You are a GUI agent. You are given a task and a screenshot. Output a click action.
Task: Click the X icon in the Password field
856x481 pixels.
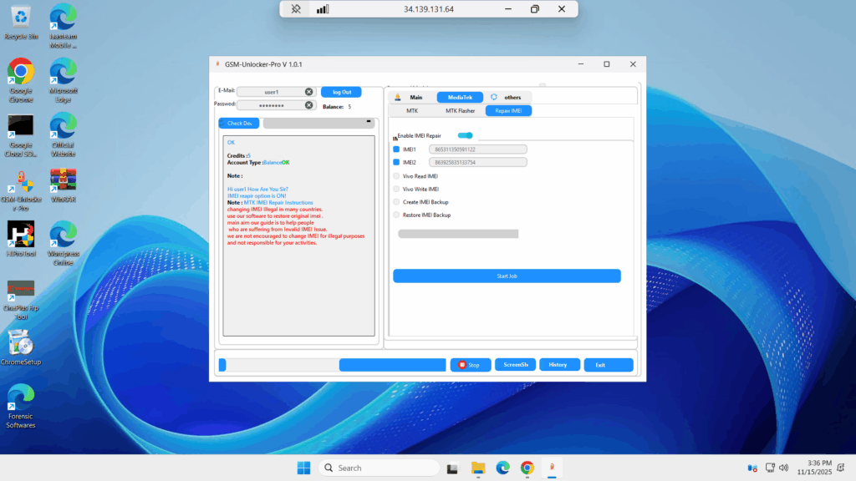(308, 105)
